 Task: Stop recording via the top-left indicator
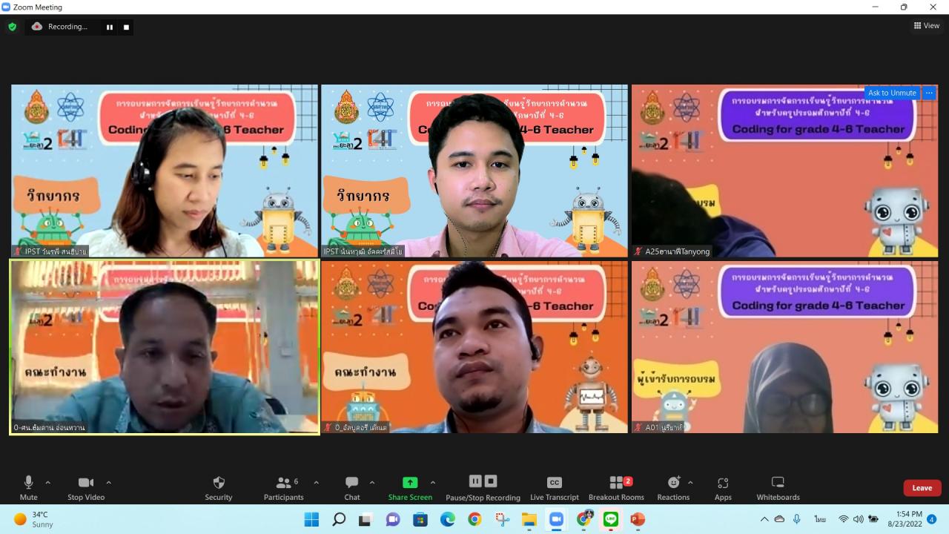126,27
